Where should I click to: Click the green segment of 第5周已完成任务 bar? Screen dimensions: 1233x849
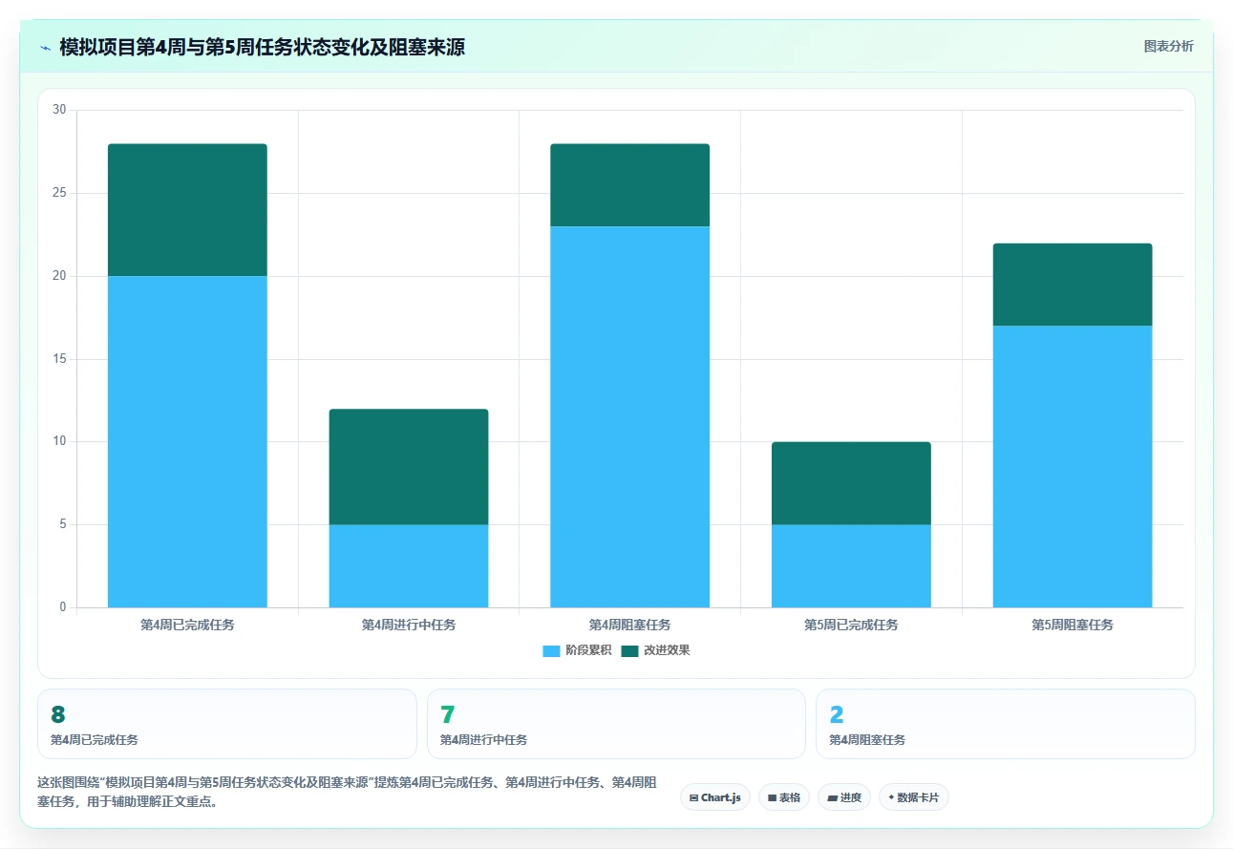coord(851,483)
